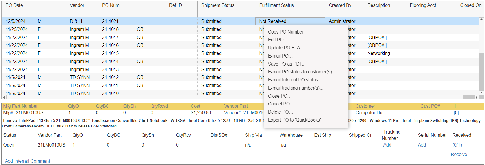Click the horizontal scrollbar left arrow
This screenshot has width=485, height=165.
[x=4, y=97]
